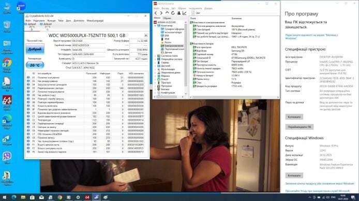Click the AIDA64 report document icon
This screenshot has height=201, width=359.
pyautogui.click(x=193, y=13)
